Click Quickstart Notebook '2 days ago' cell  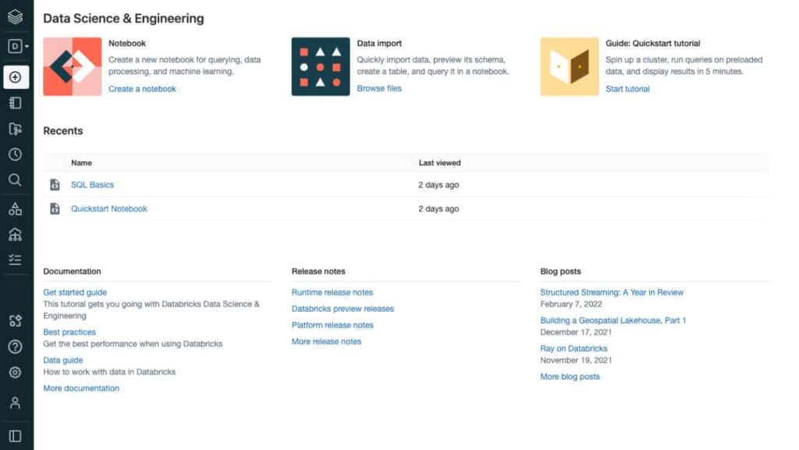pos(439,209)
